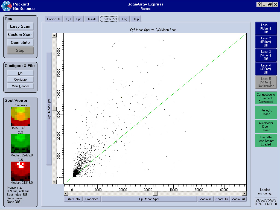Click the right arrow of horizontal scrollbar
The height and width of the screenshot is (210, 280).
[x=244, y=193]
